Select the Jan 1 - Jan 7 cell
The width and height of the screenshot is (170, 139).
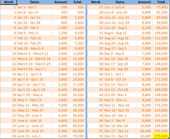[35, 7]
